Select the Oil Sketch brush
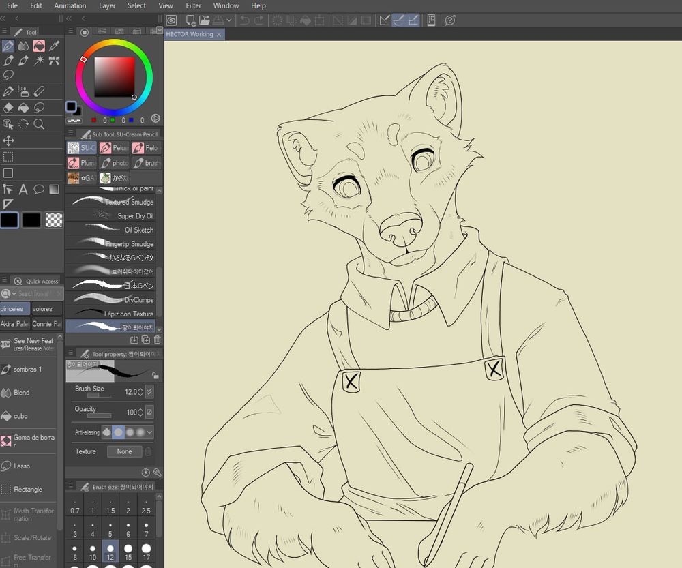 click(x=110, y=230)
